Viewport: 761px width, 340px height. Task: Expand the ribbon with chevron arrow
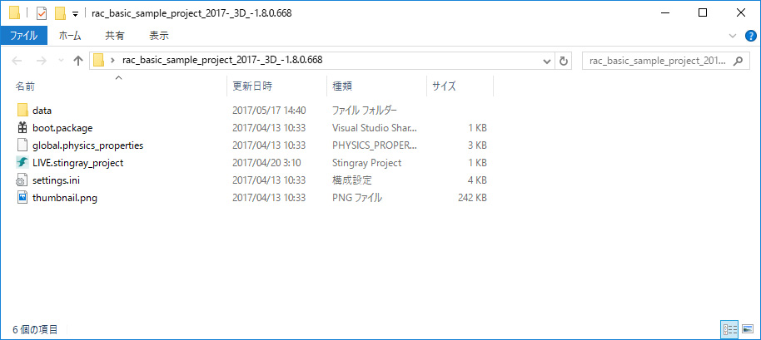pyautogui.click(x=733, y=36)
